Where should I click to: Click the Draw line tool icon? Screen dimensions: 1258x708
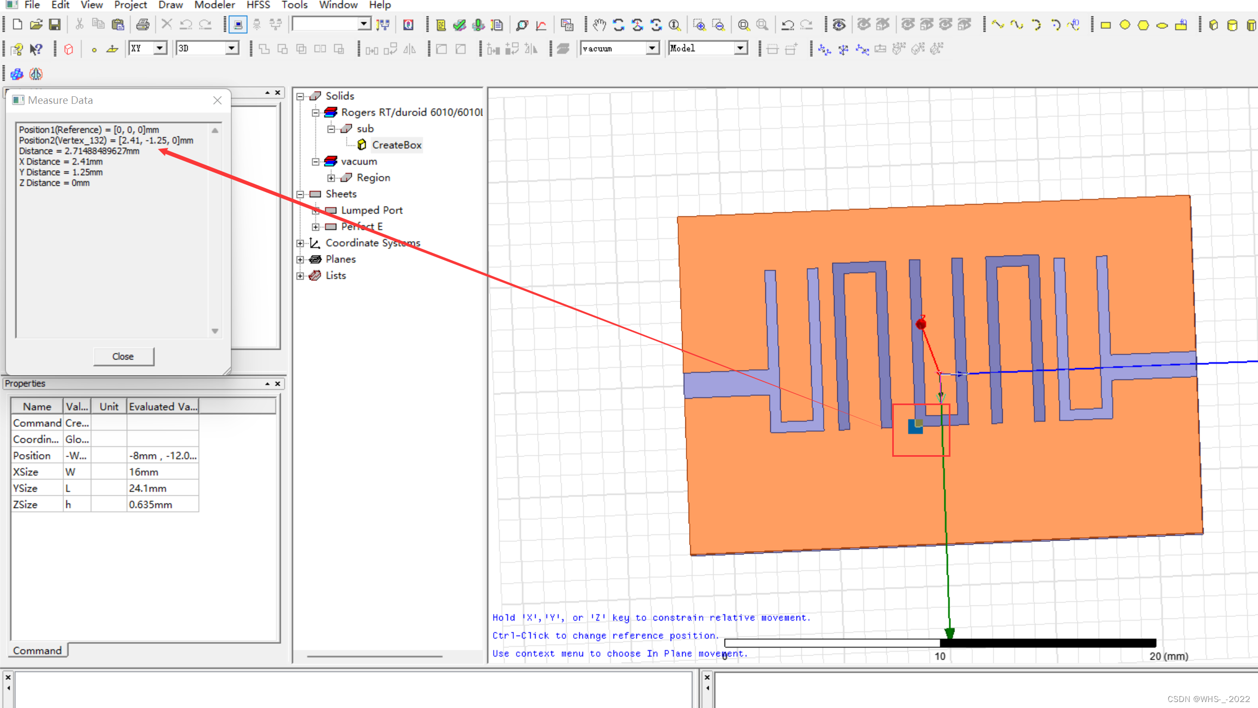(x=997, y=24)
